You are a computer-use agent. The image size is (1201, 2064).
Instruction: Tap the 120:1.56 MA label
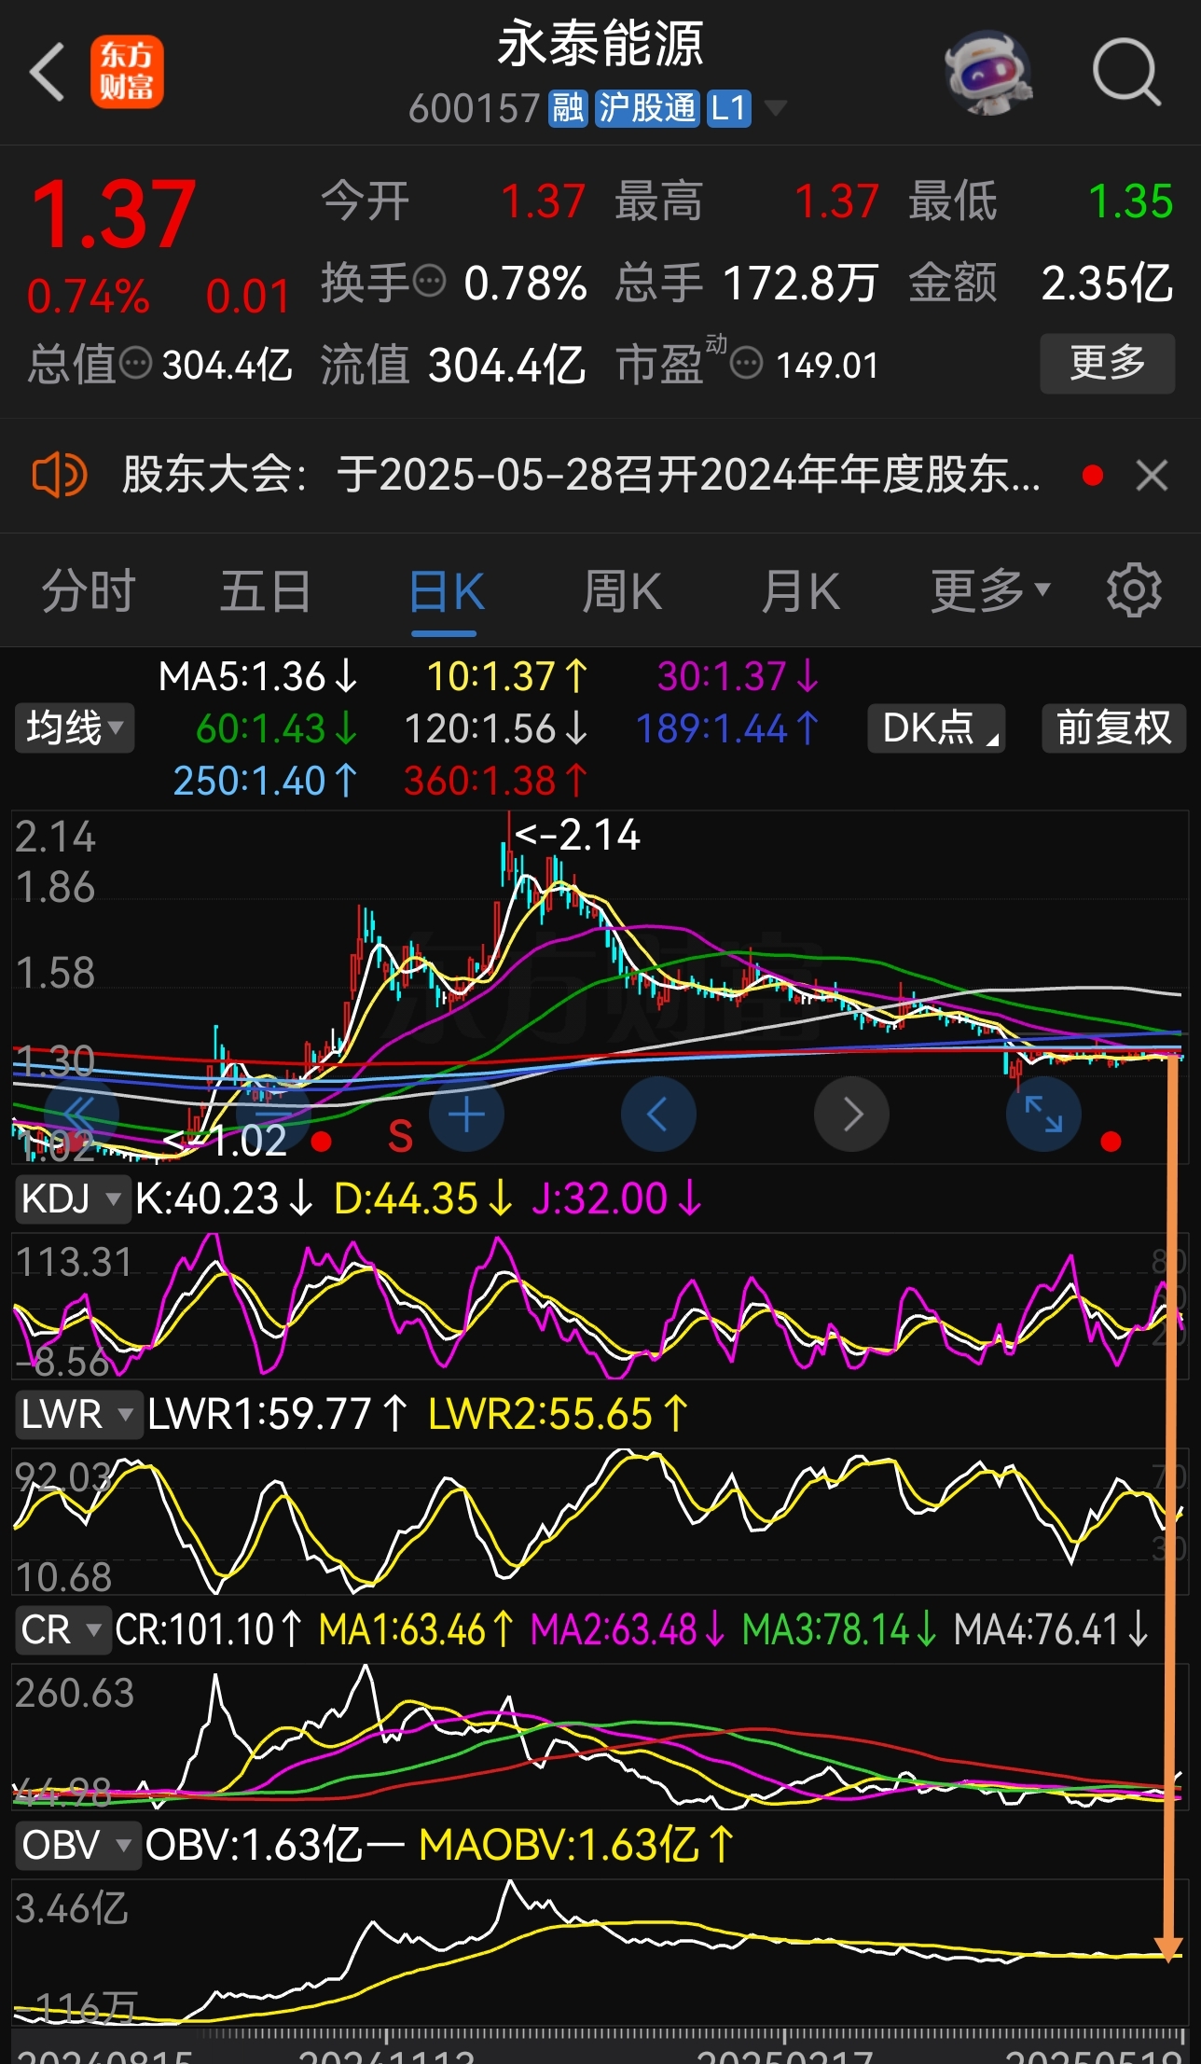click(x=497, y=728)
